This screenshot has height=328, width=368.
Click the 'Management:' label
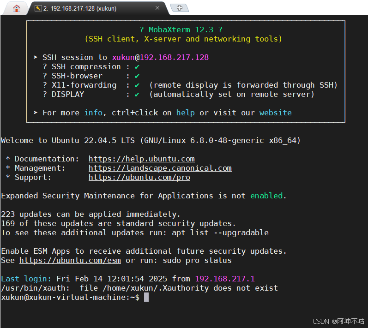[x=40, y=168]
